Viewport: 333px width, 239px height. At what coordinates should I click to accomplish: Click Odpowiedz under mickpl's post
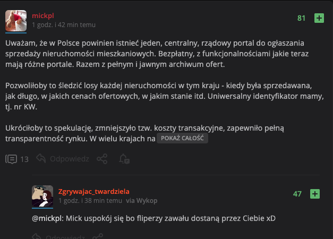click(x=69, y=159)
